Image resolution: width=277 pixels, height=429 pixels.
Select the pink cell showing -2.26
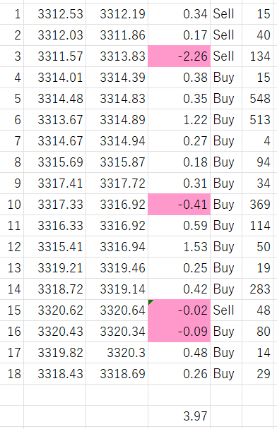pos(179,56)
